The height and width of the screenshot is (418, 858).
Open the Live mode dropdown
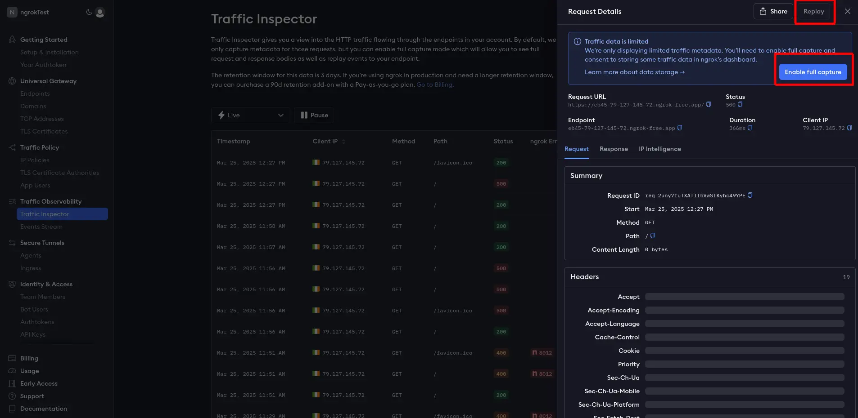[251, 115]
